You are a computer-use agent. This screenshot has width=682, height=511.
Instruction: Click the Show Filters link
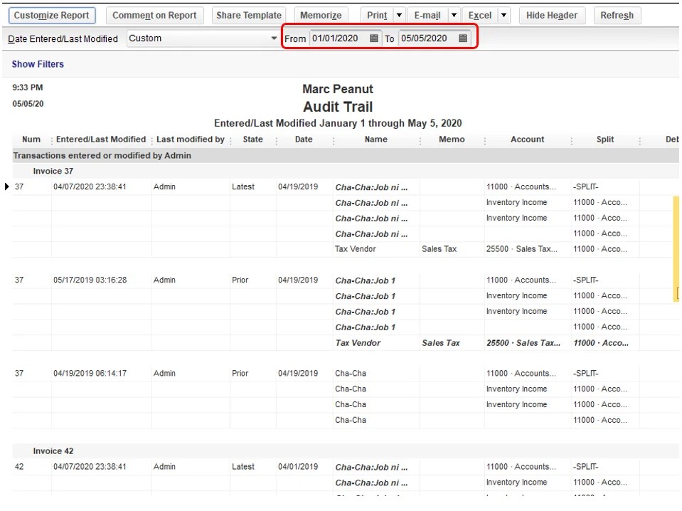[37, 63]
